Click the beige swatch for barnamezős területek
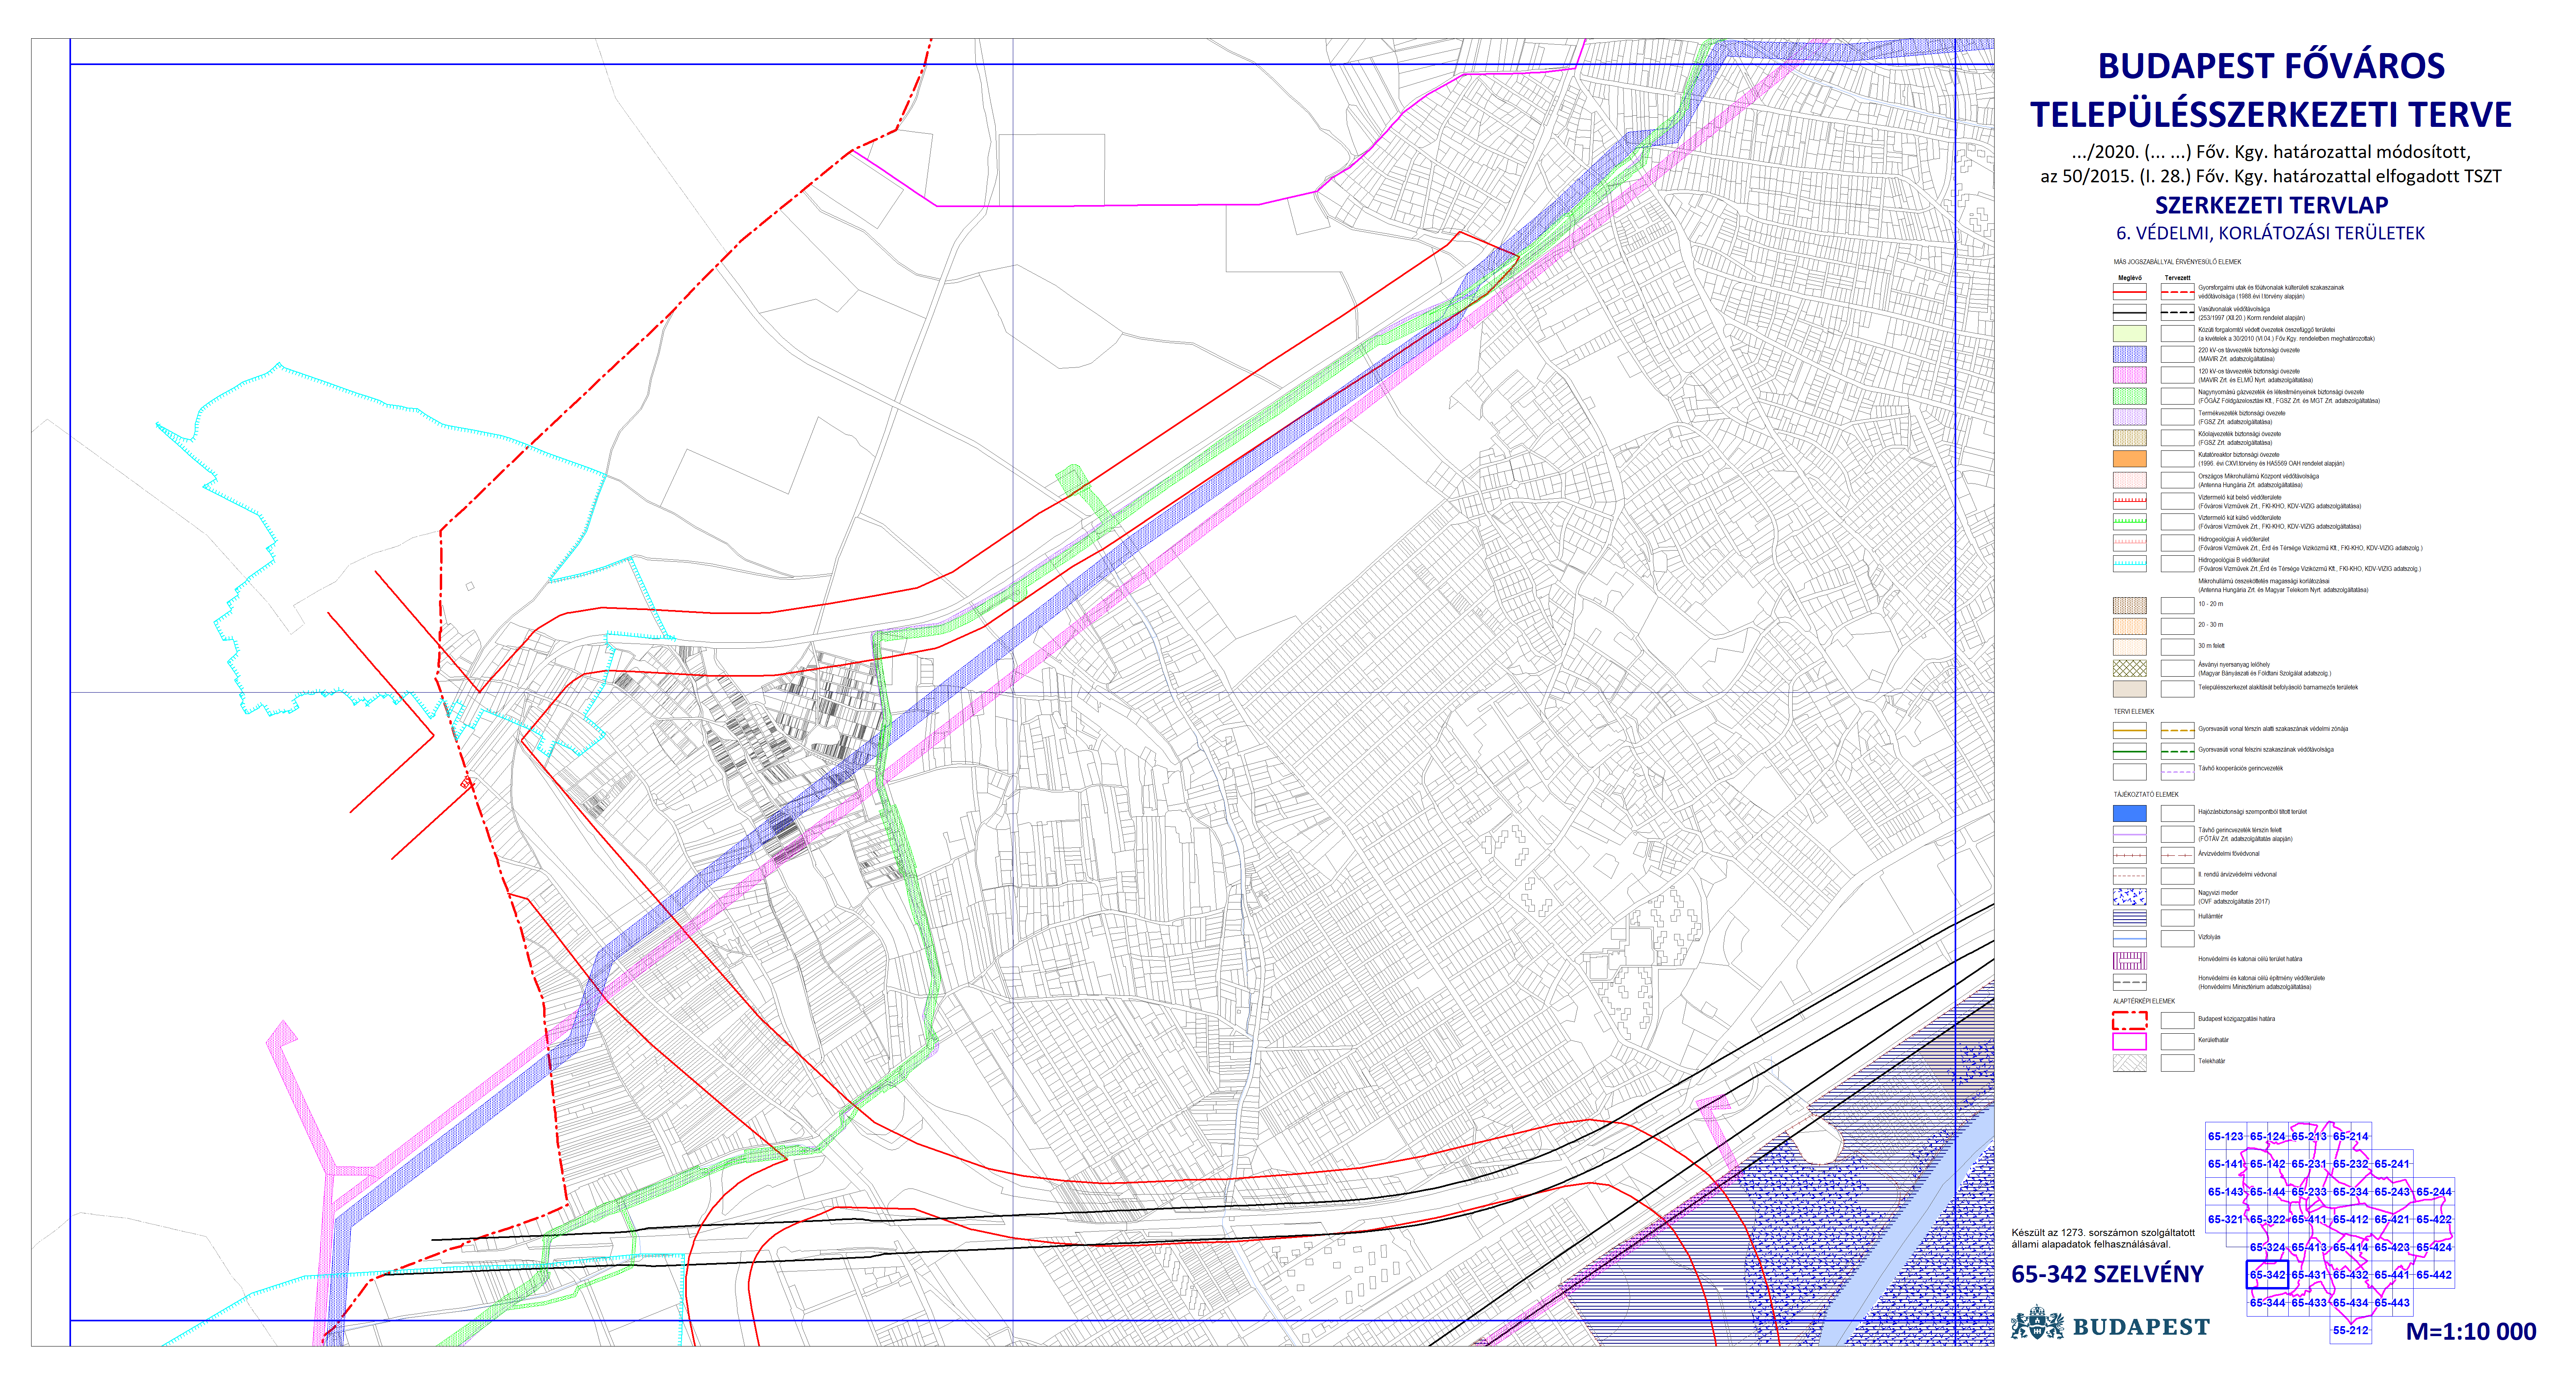This screenshot has height=1382, width=2576. [x=2129, y=689]
